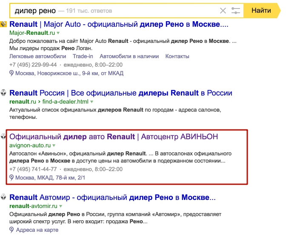This screenshot has width=286, height=239.
Task: Click the Major Auto result favicon
Action: pos(3,24)
